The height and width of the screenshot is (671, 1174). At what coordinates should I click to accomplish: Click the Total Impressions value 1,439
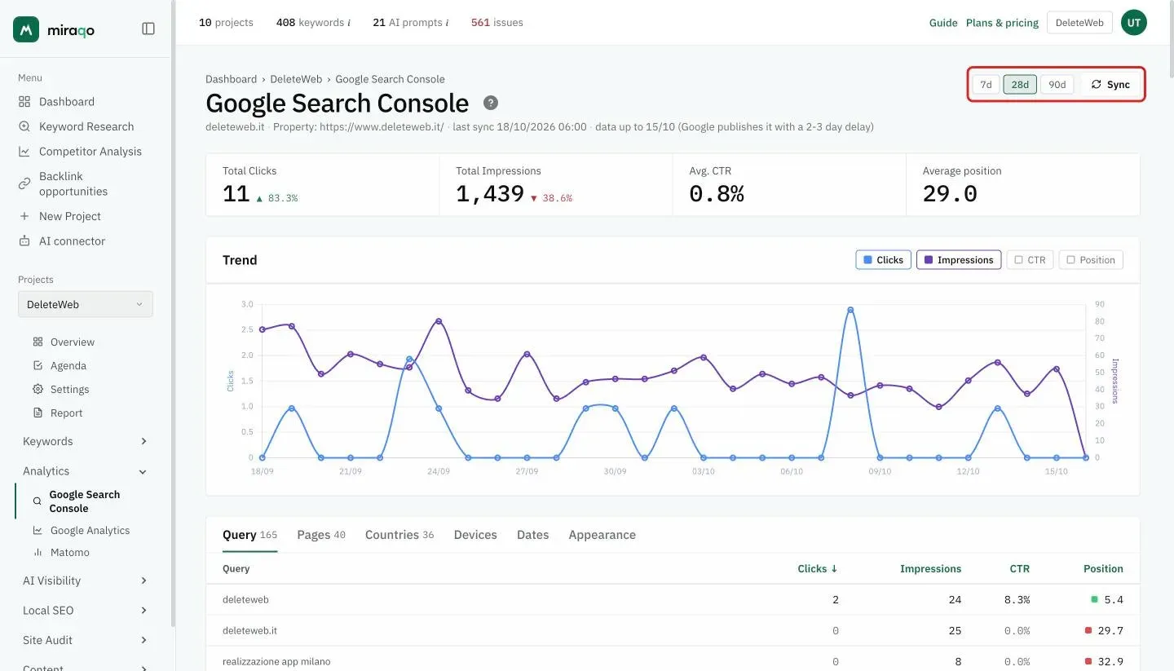(x=490, y=194)
